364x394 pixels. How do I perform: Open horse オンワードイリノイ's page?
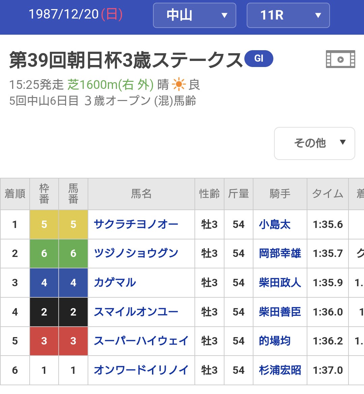point(141,370)
